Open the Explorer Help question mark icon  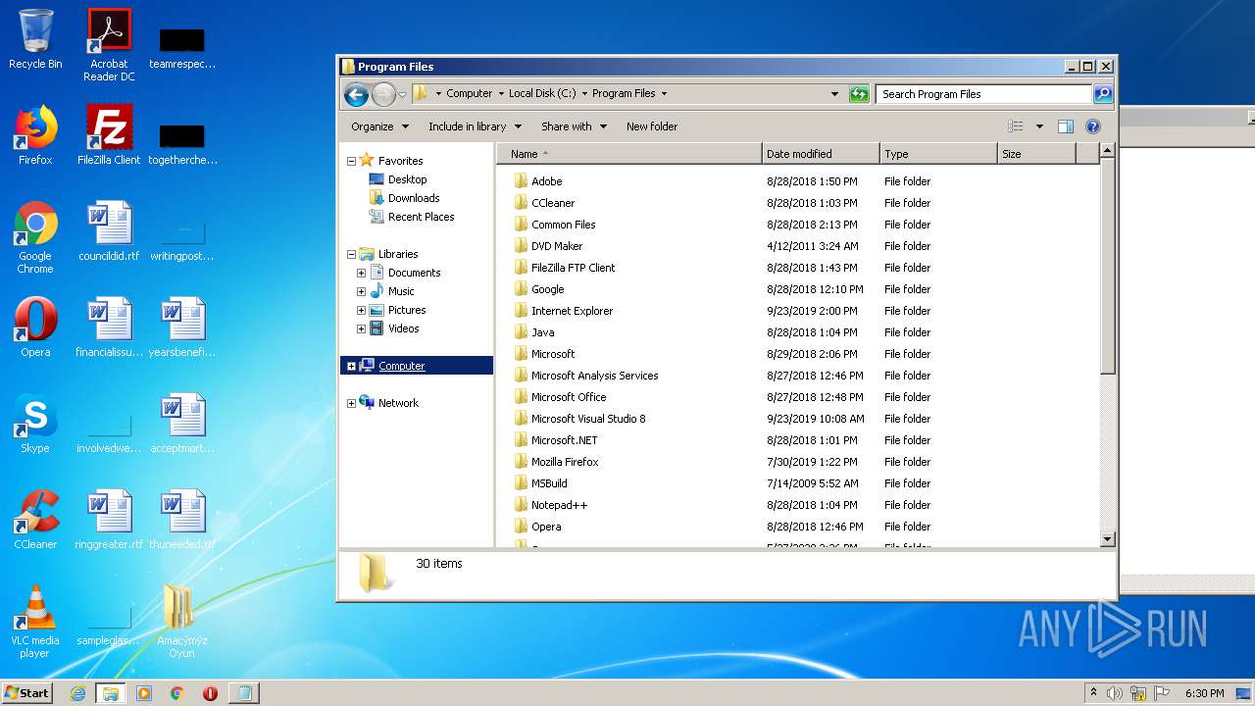tap(1093, 126)
